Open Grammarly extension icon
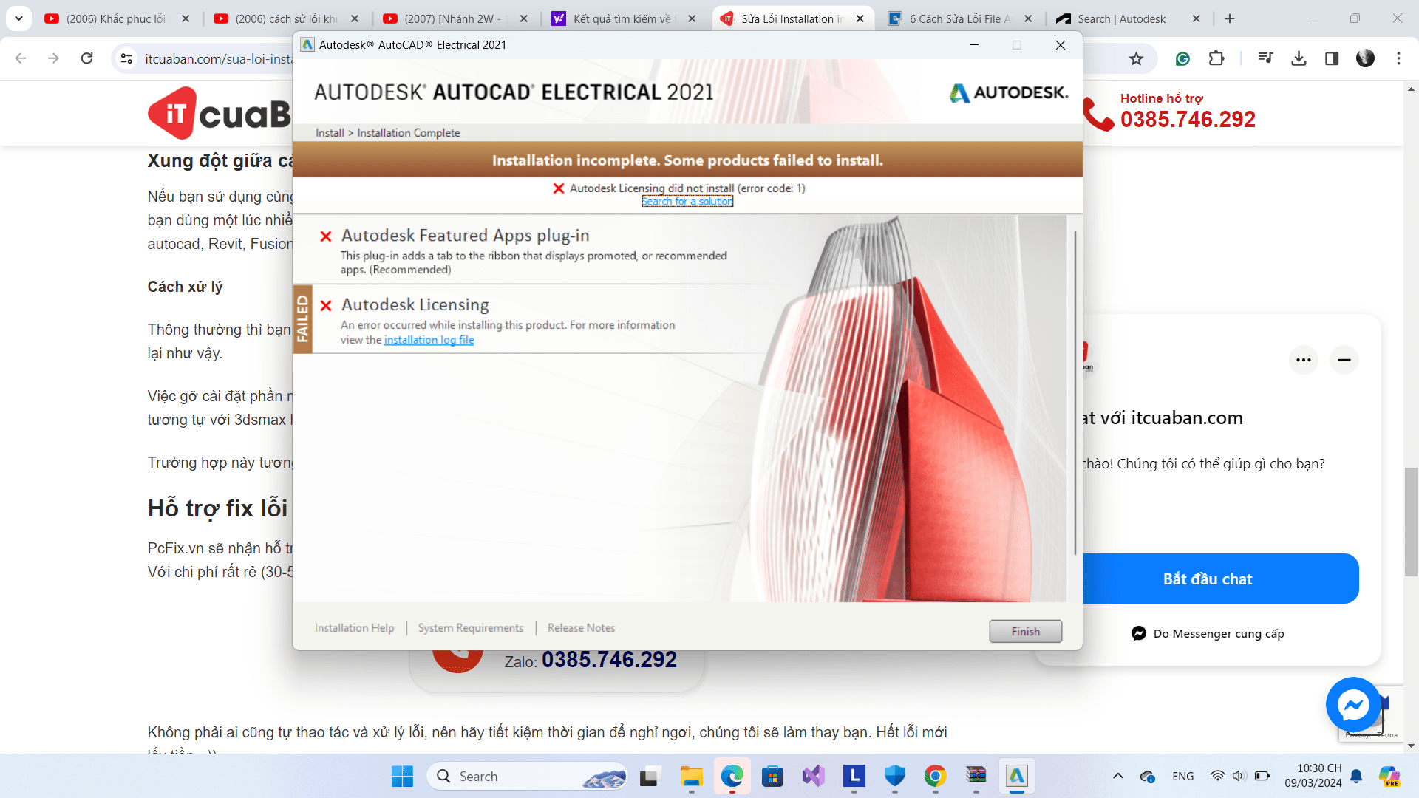Image resolution: width=1419 pixels, height=798 pixels. pyautogui.click(x=1182, y=58)
